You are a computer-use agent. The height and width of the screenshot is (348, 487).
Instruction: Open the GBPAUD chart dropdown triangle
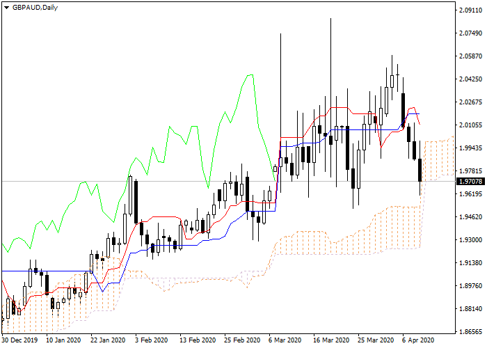coord(6,8)
